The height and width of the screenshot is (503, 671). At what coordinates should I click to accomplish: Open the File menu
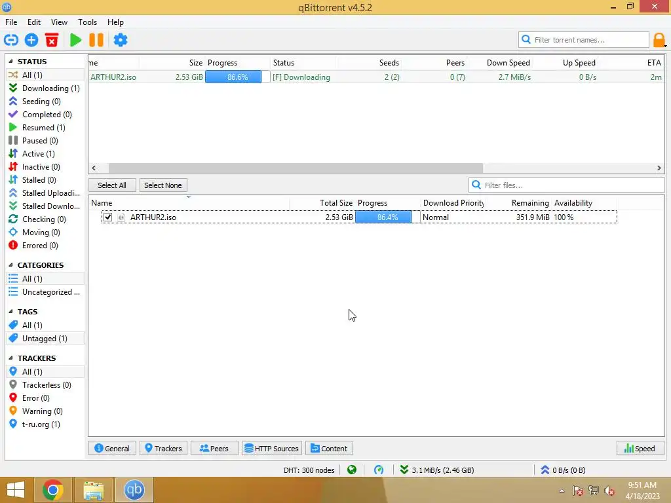(x=11, y=22)
